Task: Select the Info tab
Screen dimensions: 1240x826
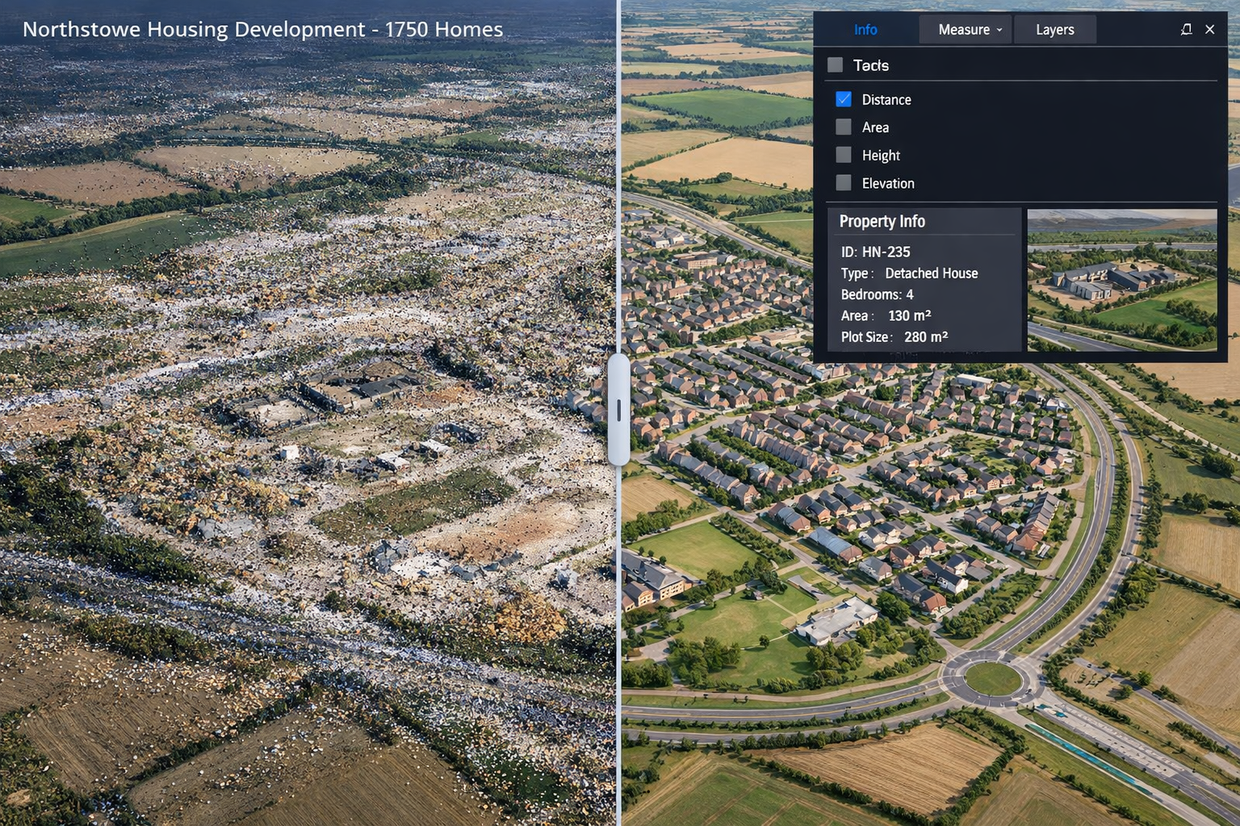Action: (865, 29)
